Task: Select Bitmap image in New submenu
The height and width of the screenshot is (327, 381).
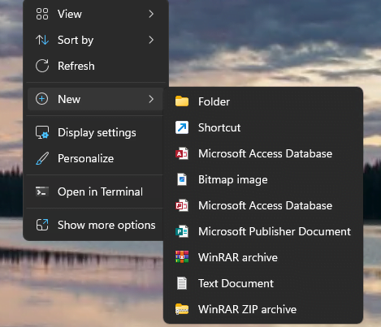Action: 263,179
